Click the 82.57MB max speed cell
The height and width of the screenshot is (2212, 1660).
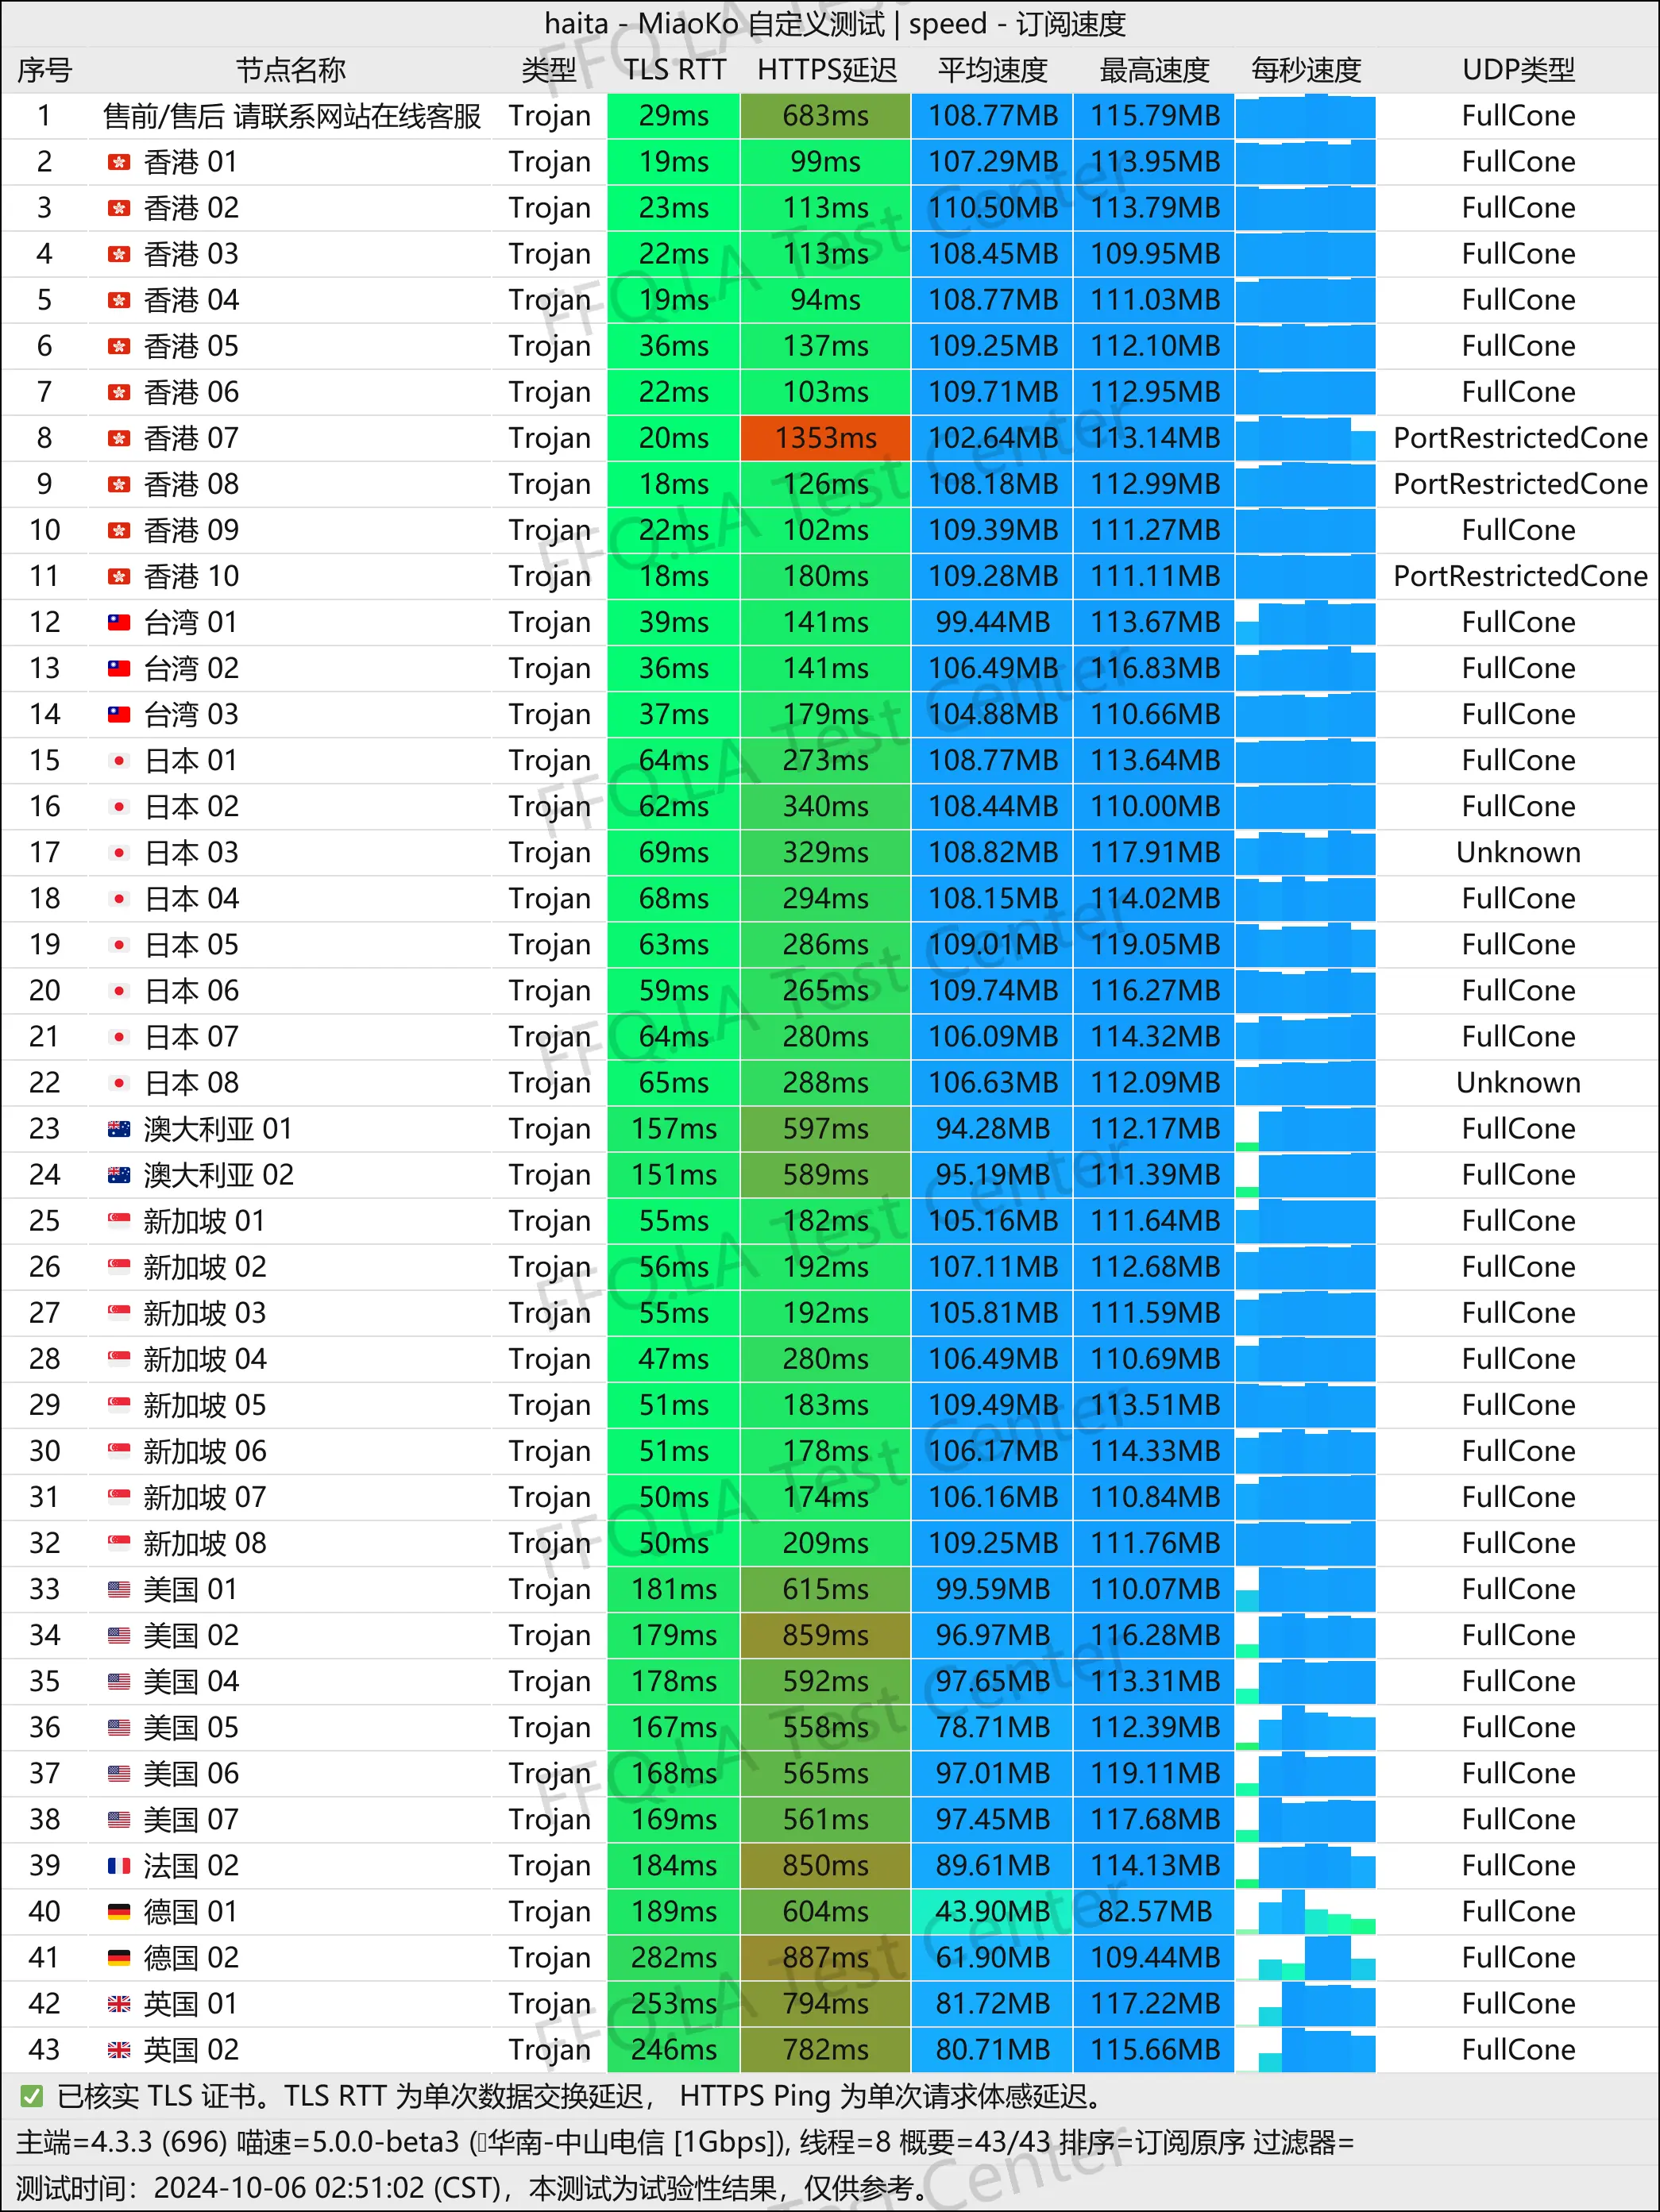[x=1155, y=1911]
